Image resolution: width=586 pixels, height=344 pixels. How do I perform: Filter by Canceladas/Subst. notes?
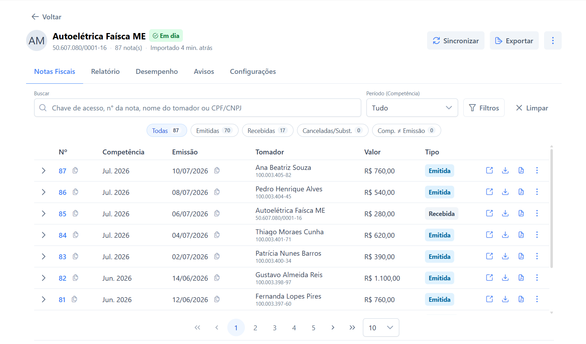coord(333,130)
